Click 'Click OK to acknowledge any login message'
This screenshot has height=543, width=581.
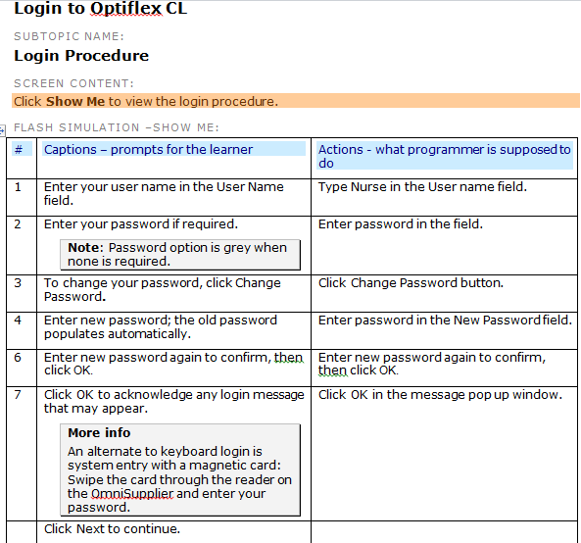tap(173, 402)
